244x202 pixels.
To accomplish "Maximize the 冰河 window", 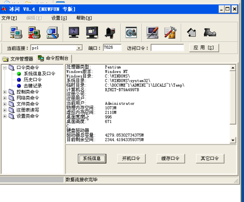I will point(227,9).
